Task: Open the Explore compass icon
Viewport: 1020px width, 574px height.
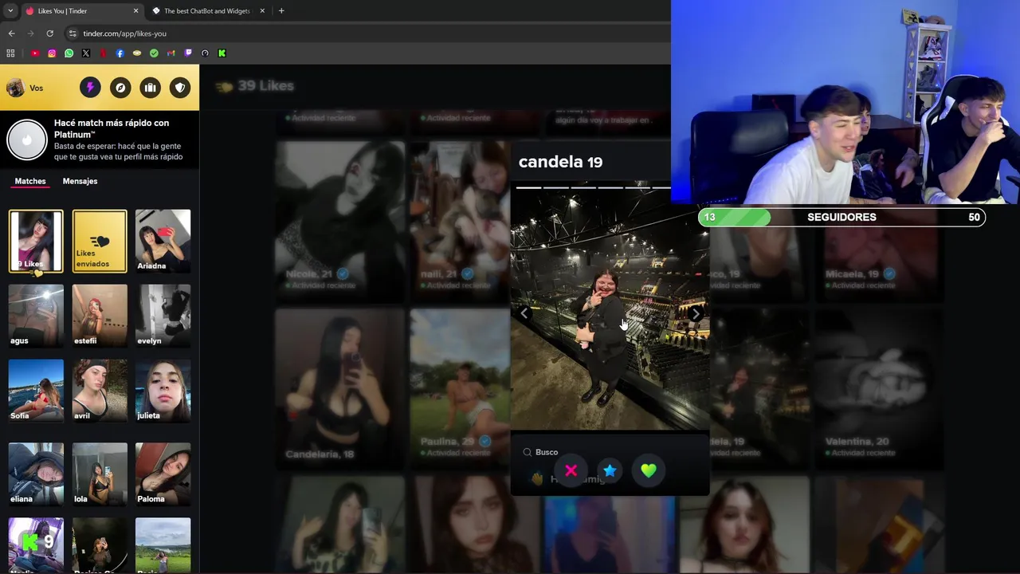Action: (x=120, y=88)
